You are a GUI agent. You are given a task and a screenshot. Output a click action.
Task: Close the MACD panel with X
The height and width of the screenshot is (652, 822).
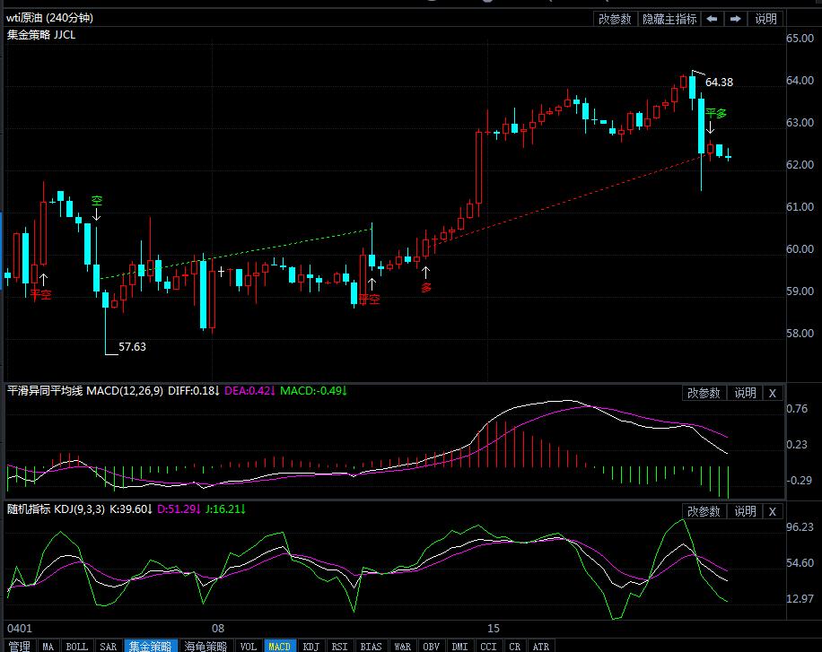774,393
